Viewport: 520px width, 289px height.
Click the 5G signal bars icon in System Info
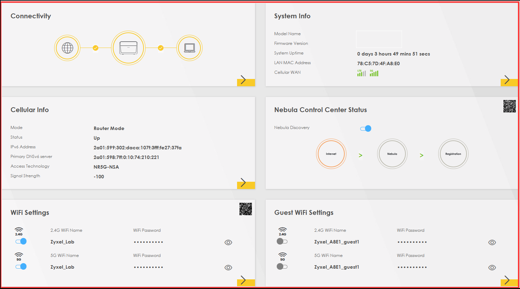click(x=374, y=73)
